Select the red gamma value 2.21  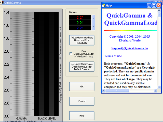(x=80, y=17)
